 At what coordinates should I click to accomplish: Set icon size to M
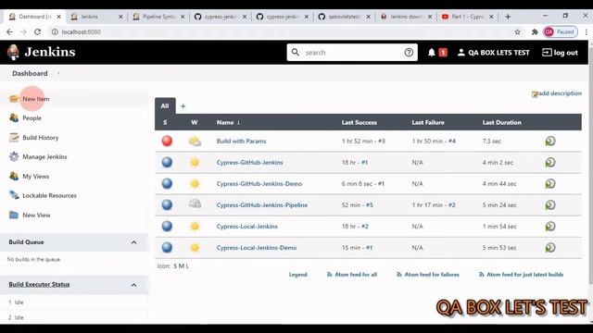point(182,266)
